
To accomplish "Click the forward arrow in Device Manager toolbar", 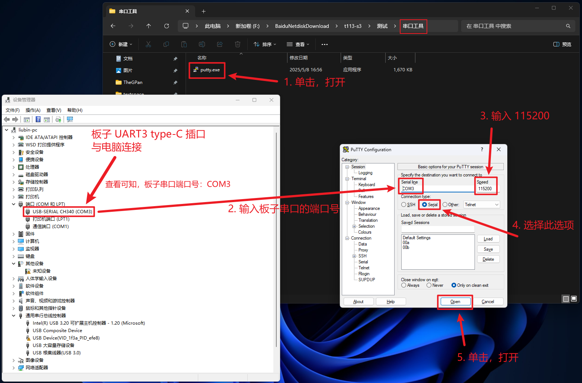I will (15, 119).
